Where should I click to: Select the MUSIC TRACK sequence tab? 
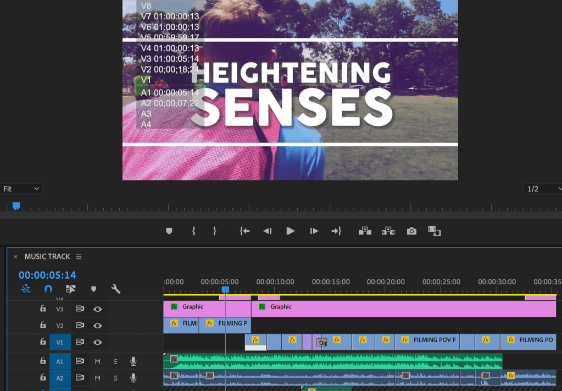coord(47,257)
